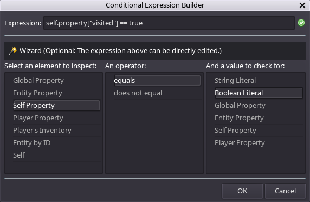Screen dimensions: 310x202
Task: Close the Conditional Expression Builder dialog
Action: 302,5
